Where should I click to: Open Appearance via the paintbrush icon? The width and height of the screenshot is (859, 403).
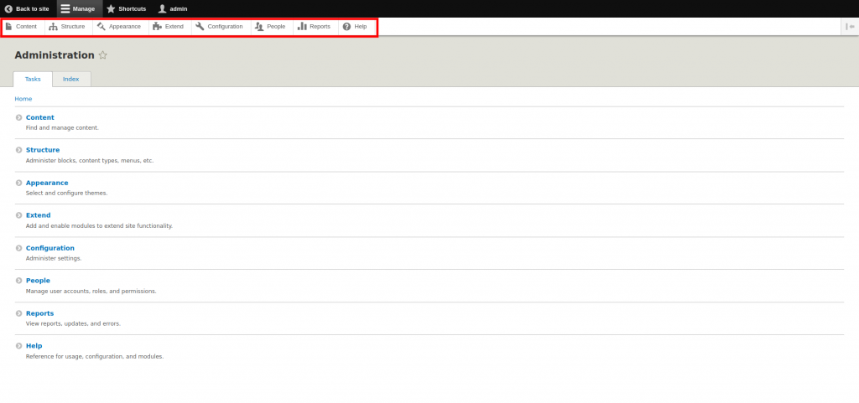(x=102, y=27)
